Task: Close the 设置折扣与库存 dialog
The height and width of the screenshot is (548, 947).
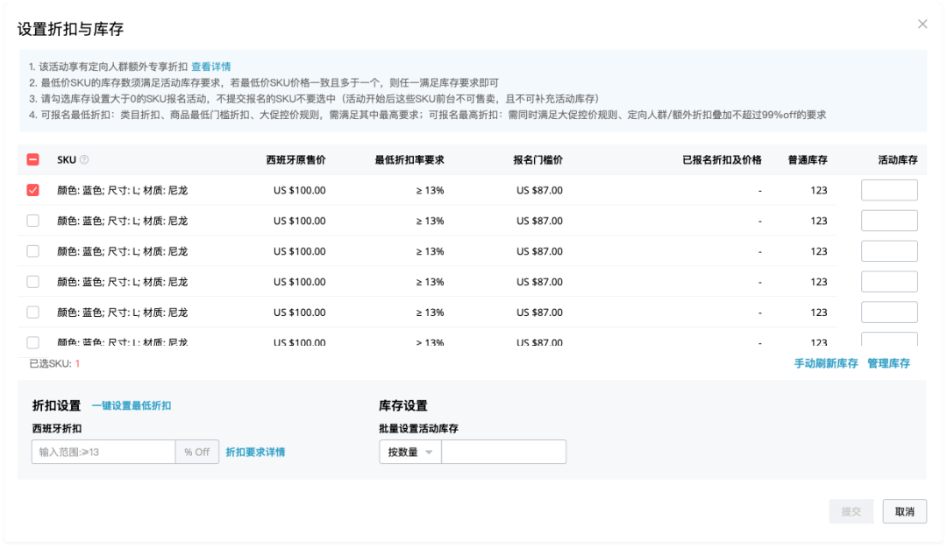Action: click(x=922, y=25)
